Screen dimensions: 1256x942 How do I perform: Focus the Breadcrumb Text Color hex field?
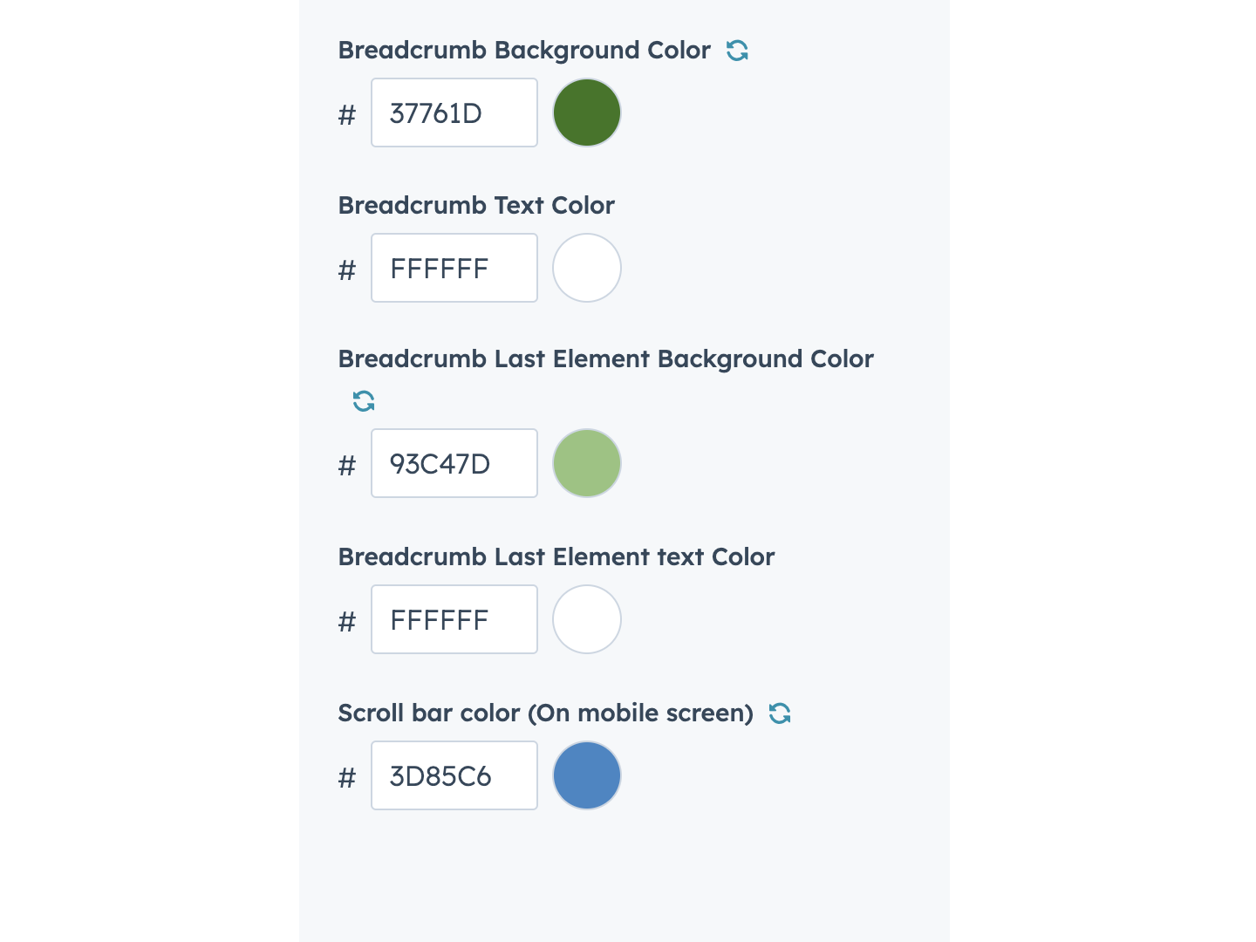pos(454,269)
